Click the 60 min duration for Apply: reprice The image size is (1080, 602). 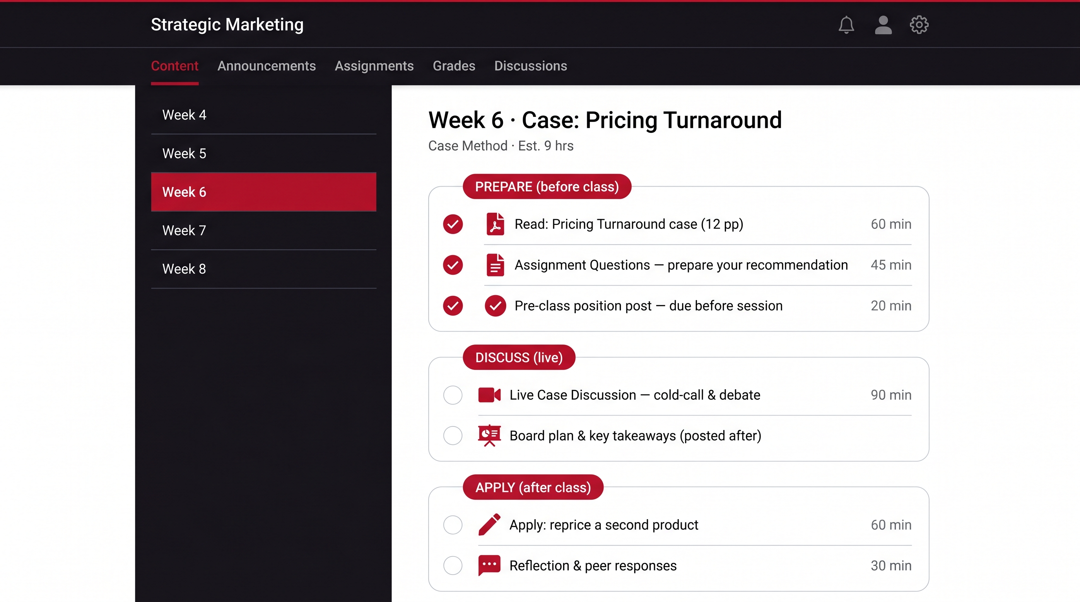(x=891, y=524)
